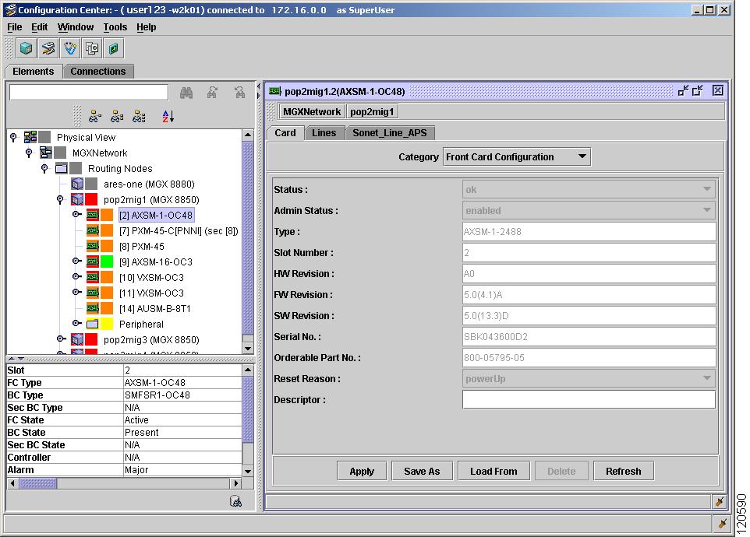The width and height of the screenshot is (750, 537).
Task: Click the MGXNetwork breadcrumb button
Action: coord(312,112)
